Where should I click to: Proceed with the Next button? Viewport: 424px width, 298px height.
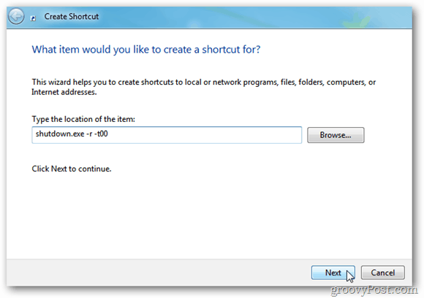click(333, 272)
